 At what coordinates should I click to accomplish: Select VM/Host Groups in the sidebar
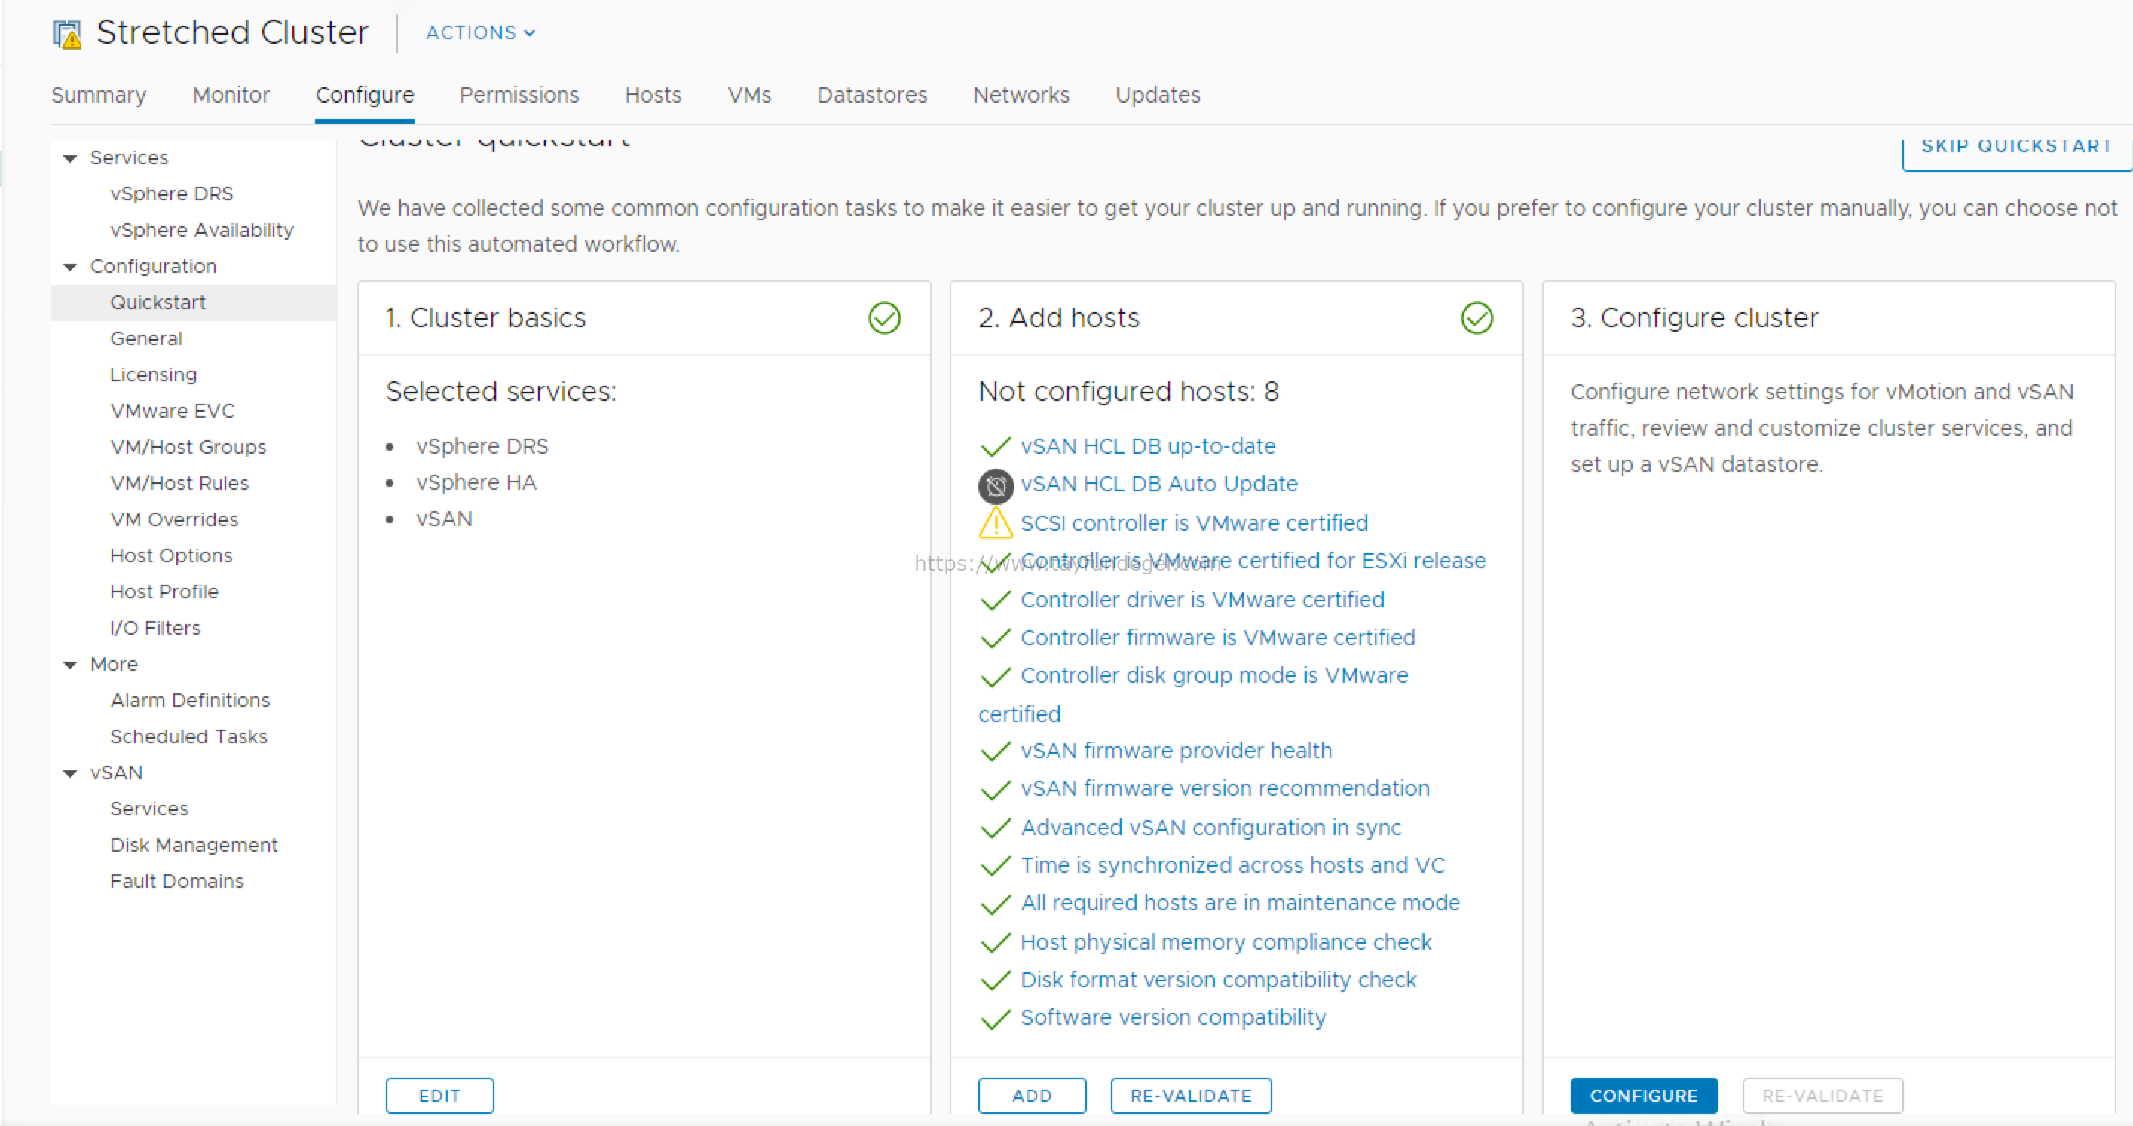tap(188, 447)
